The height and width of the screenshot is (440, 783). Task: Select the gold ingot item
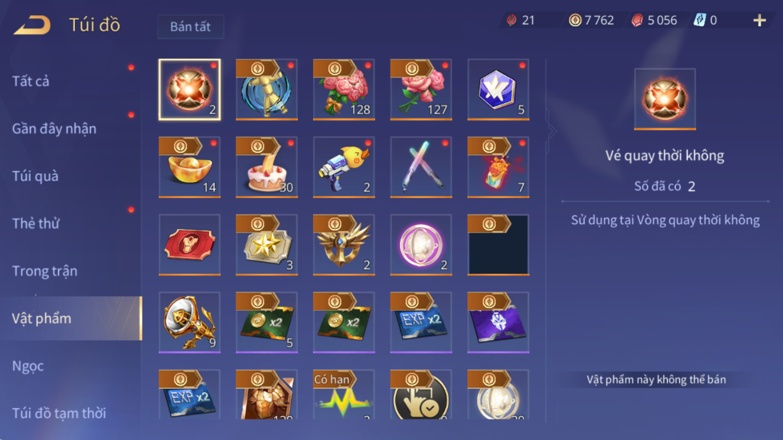189,167
